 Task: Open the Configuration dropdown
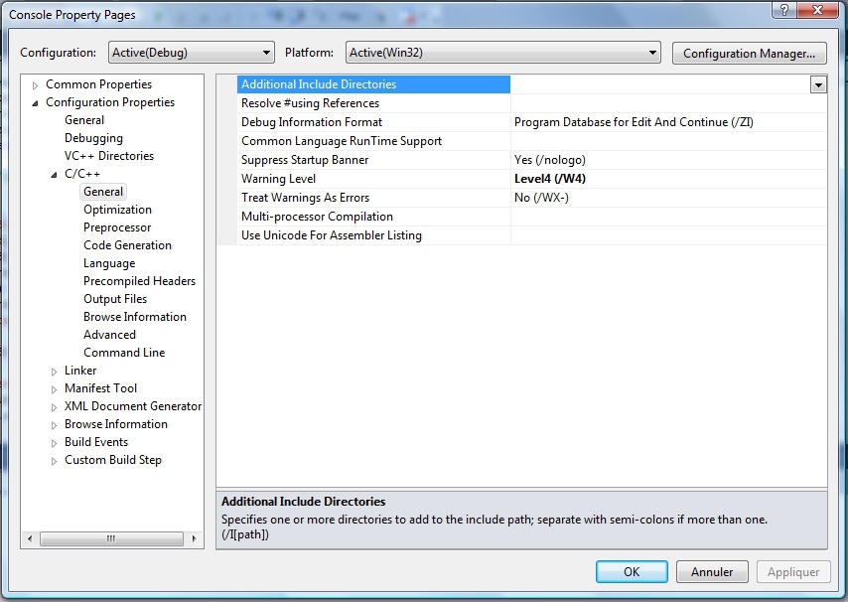[x=190, y=53]
